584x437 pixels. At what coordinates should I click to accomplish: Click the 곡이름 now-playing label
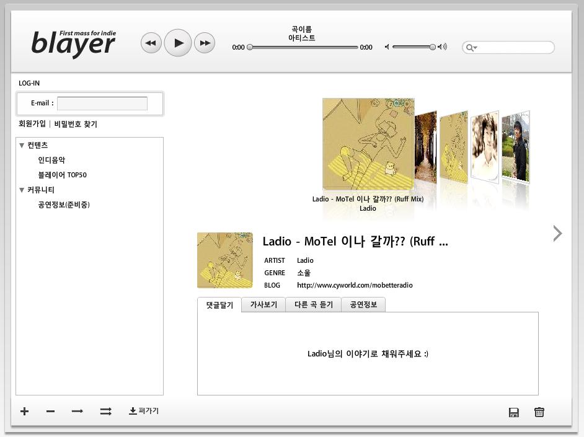302,29
